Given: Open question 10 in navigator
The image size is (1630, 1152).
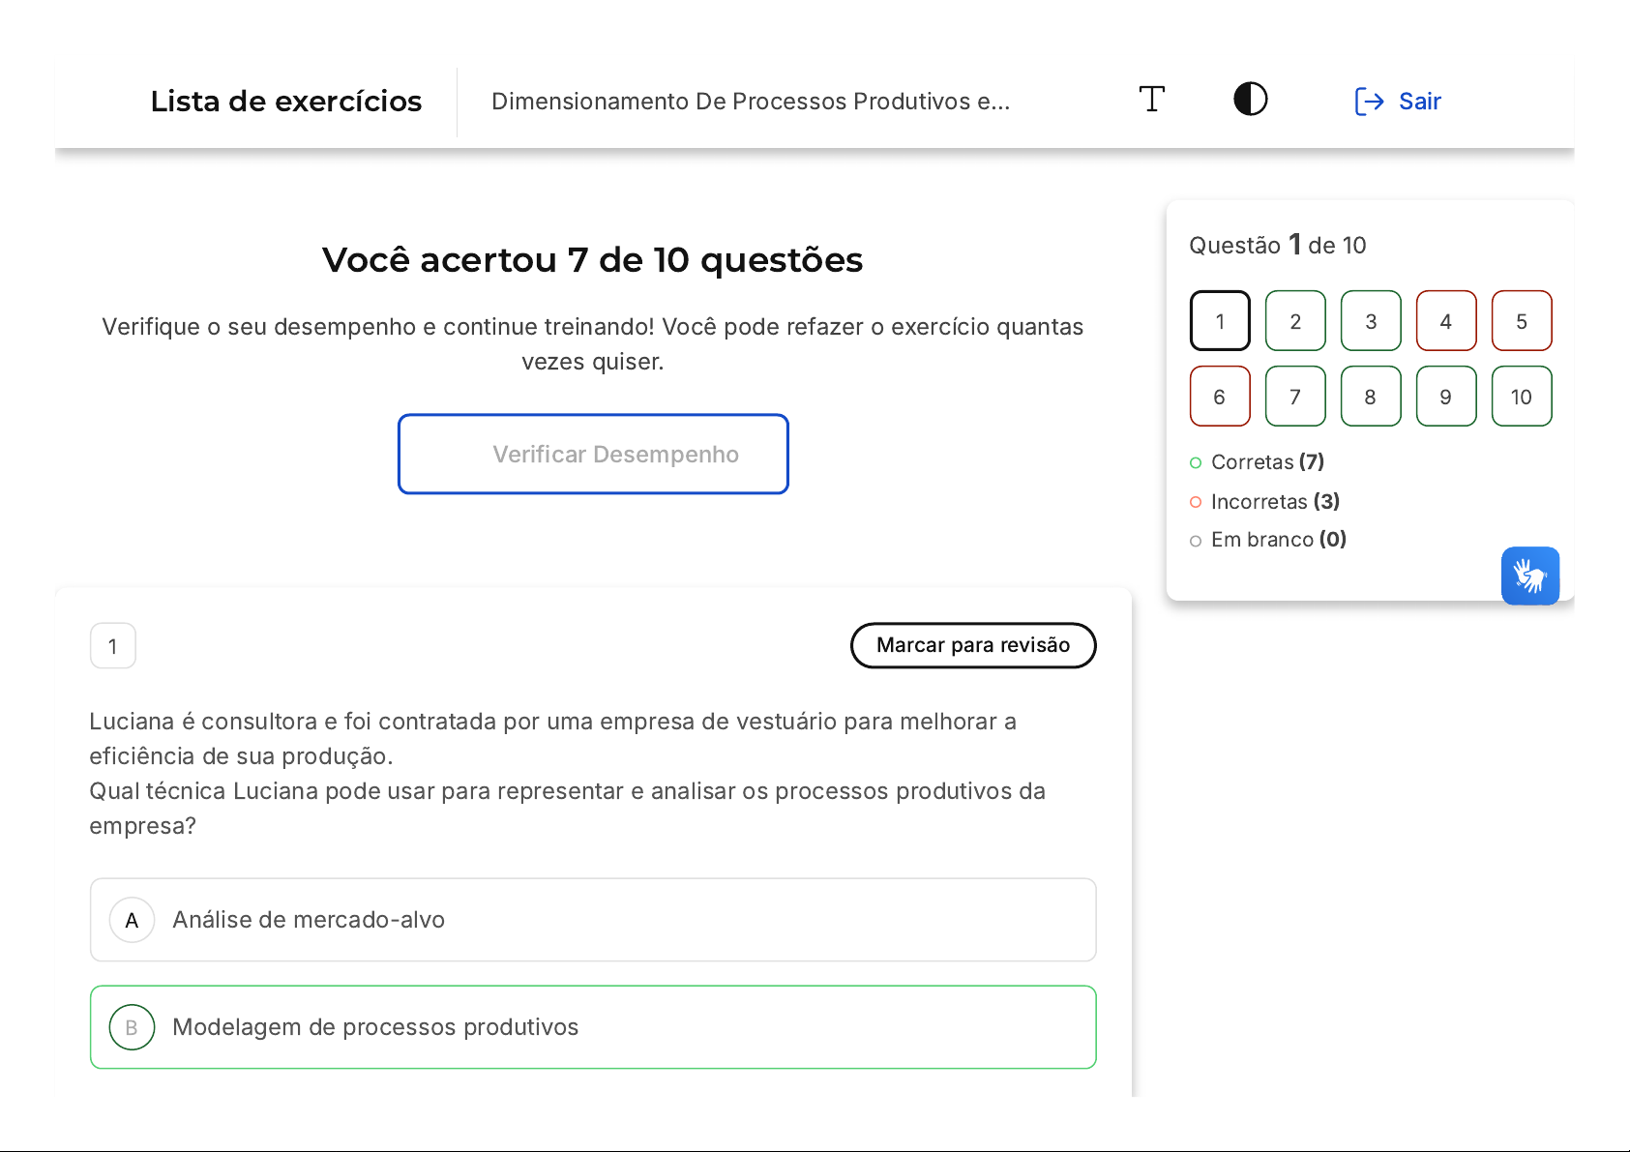Looking at the screenshot, I should click(x=1522, y=397).
